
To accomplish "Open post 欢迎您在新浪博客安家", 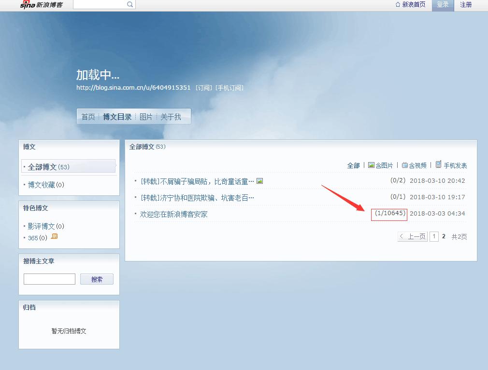I will coord(173,214).
